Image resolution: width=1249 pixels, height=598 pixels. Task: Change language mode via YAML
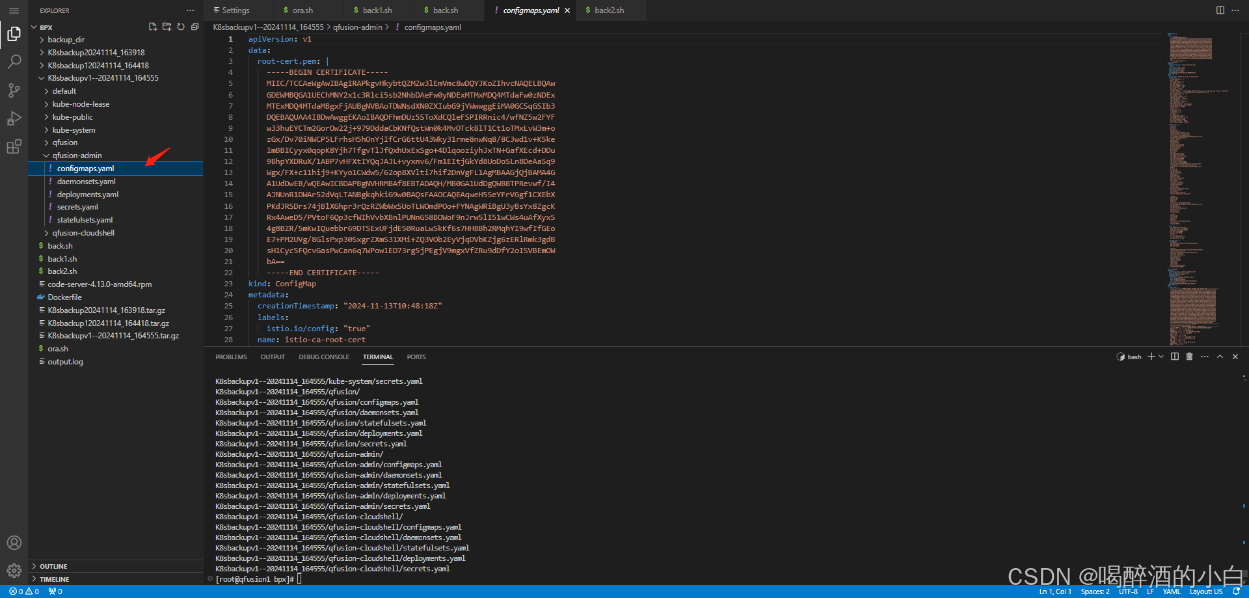click(x=1172, y=591)
